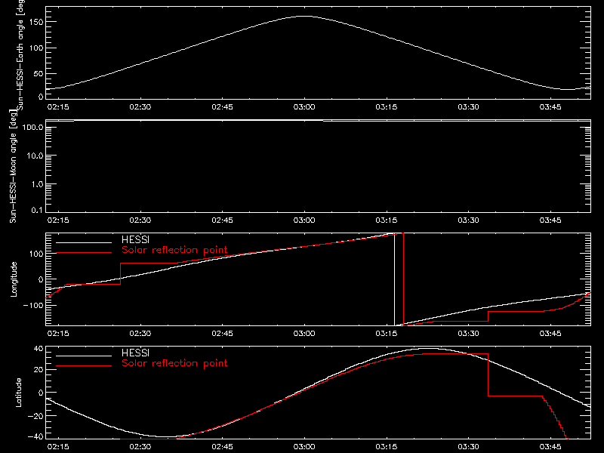This screenshot has height=453, width=604.
Task: Click the '10.0' tick label in Moon angle plot
Action: [35, 156]
